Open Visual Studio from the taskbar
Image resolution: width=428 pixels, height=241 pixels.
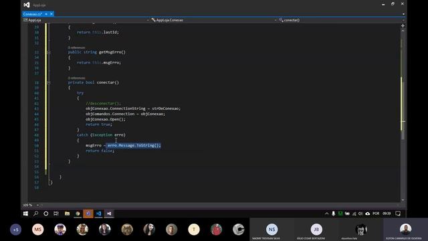tap(109, 214)
